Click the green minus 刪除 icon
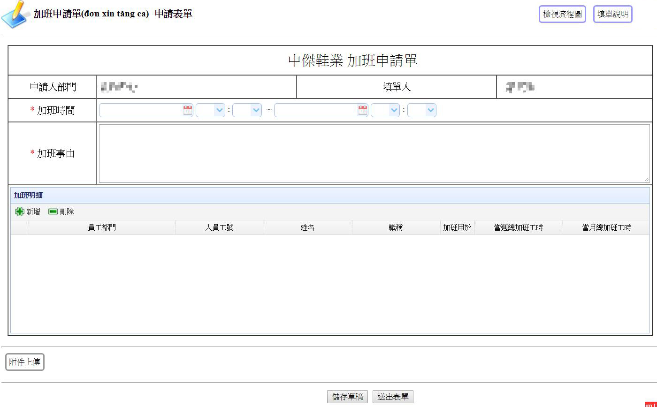The image size is (657, 407). tap(53, 211)
